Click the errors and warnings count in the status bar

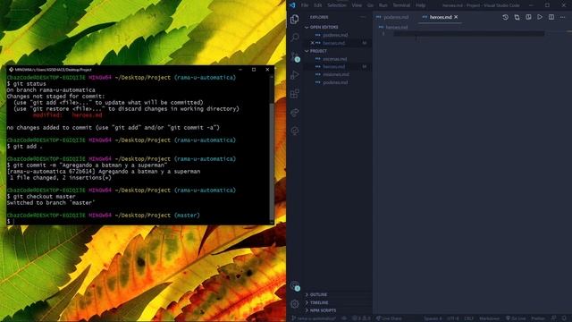361,318
